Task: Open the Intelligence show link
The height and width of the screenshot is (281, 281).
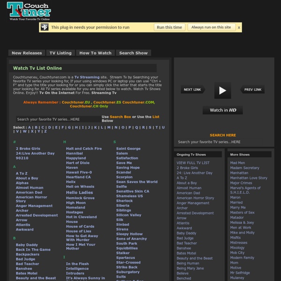Action: point(77,269)
